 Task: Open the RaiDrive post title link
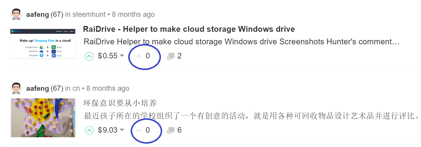(189, 29)
